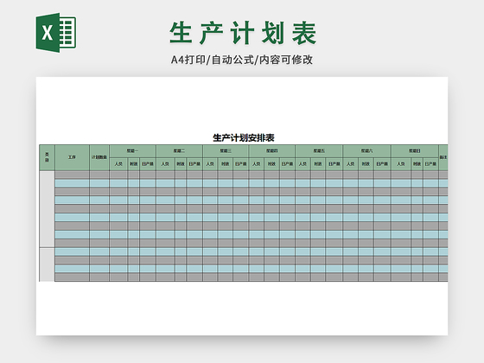This screenshot has width=484, height=363.
Task: Select the 星期五 header cell
Action: tap(319, 151)
